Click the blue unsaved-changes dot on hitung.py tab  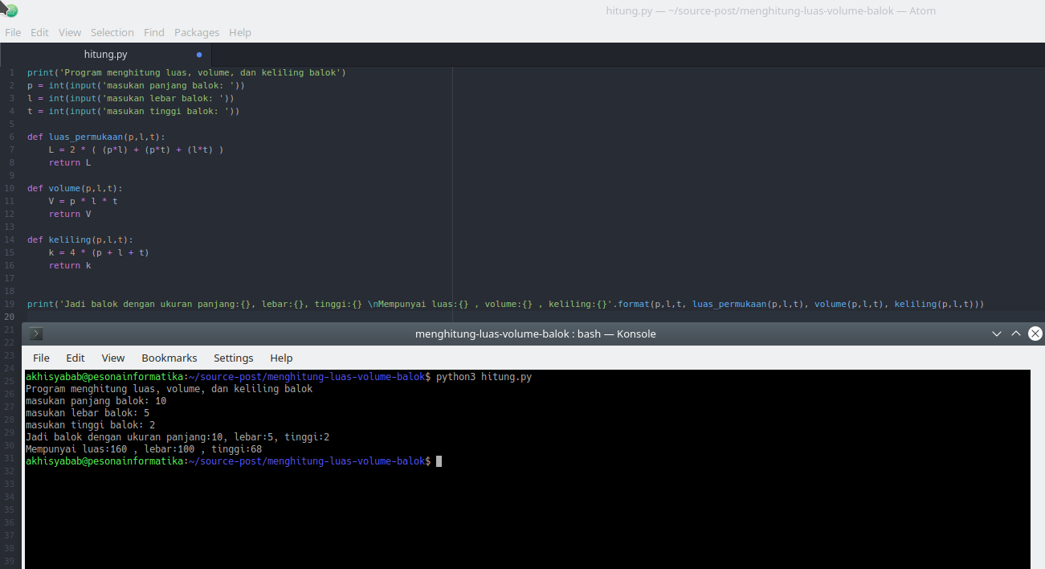[198, 55]
